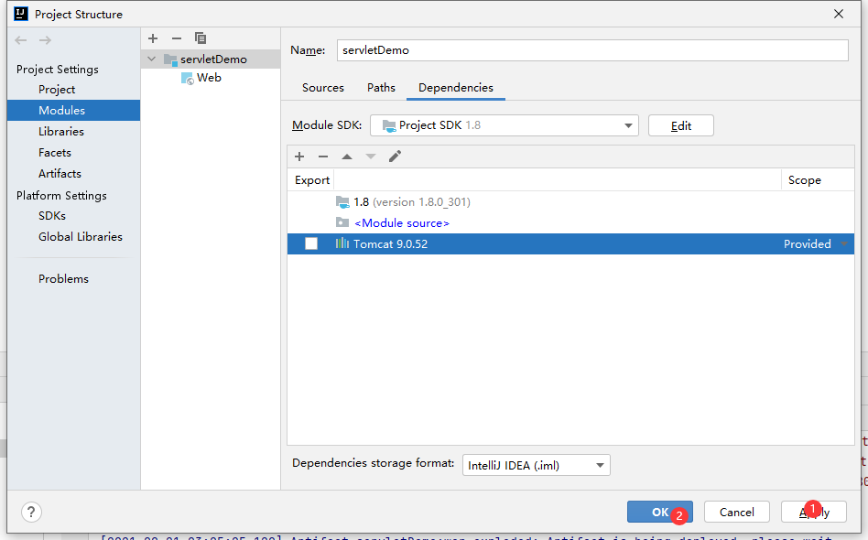The height and width of the screenshot is (540, 868).
Task: Select the <Module source> row
Action: [570, 223]
